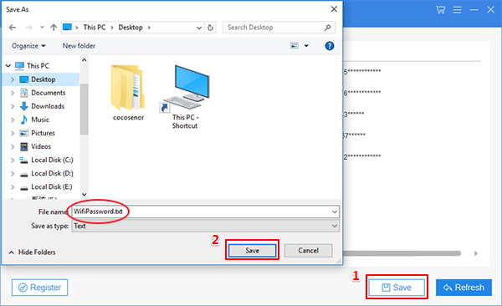Click navigation pane scroll up arrow
The image size is (502, 306).
pos(85,60)
